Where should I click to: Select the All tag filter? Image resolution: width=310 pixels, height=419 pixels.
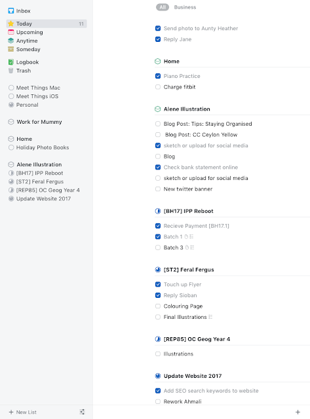coord(163,7)
